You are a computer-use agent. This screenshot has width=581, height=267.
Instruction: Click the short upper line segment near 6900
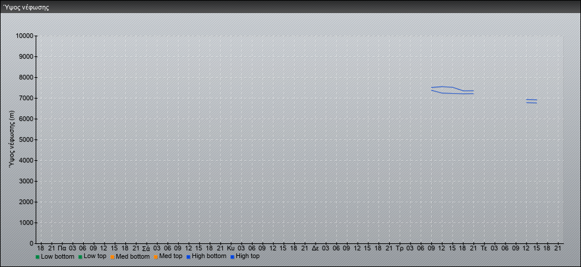coord(531,100)
